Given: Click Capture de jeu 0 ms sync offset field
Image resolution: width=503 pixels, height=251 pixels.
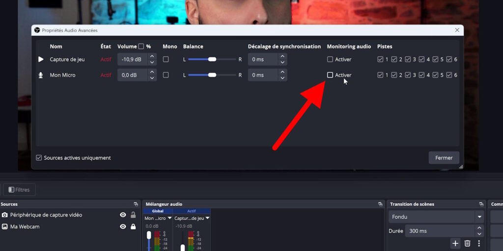Looking at the screenshot, I should tap(262, 59).
